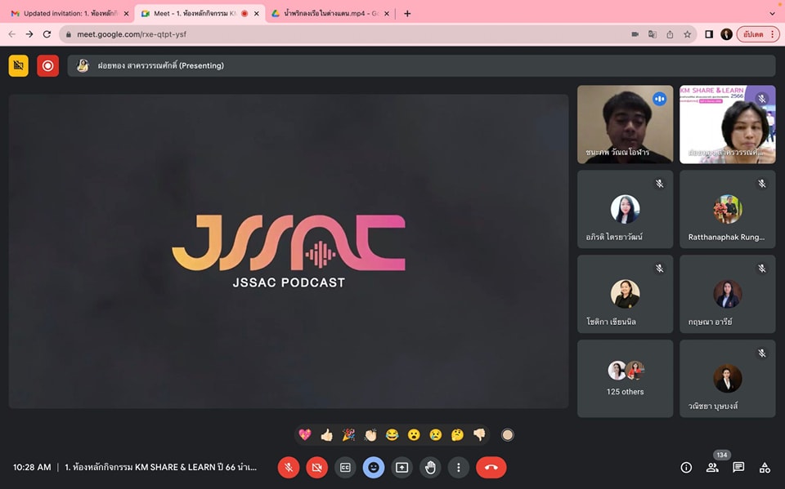Open the three-dot more options menu
The height and width of the screenshot is (489, 785).
[x=459, y=467]
